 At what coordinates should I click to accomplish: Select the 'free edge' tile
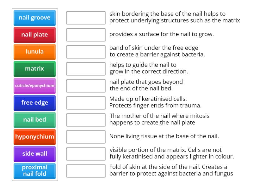coord(34,103)
